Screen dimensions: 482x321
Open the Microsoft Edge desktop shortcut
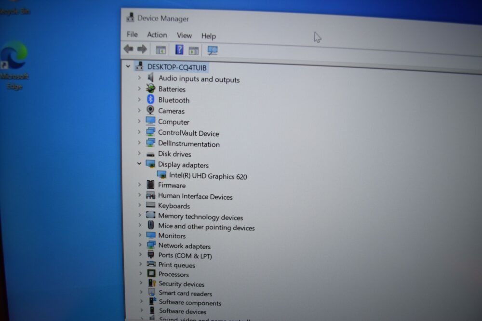[14, 64]
